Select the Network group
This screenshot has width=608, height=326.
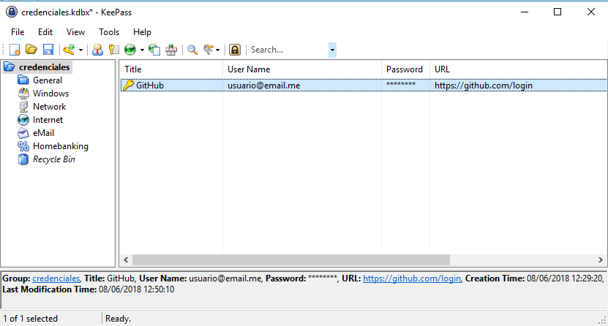tap(49, 107)
